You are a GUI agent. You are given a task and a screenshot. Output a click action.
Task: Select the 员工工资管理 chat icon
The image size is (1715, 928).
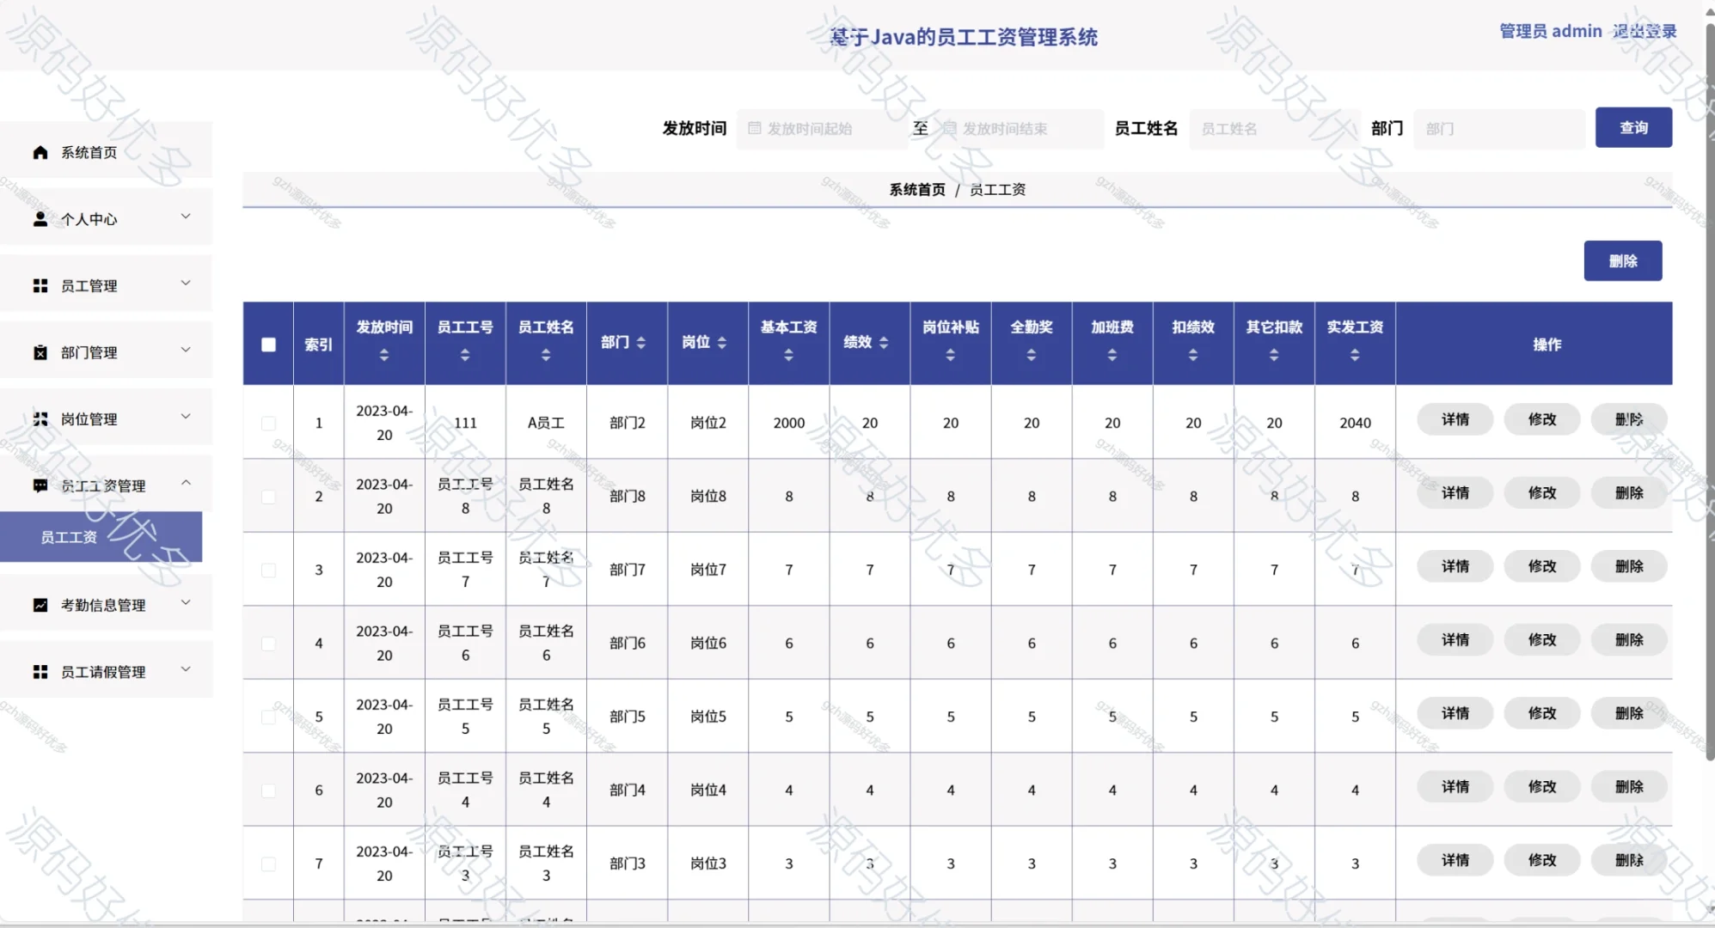click(x=39, y=485)
